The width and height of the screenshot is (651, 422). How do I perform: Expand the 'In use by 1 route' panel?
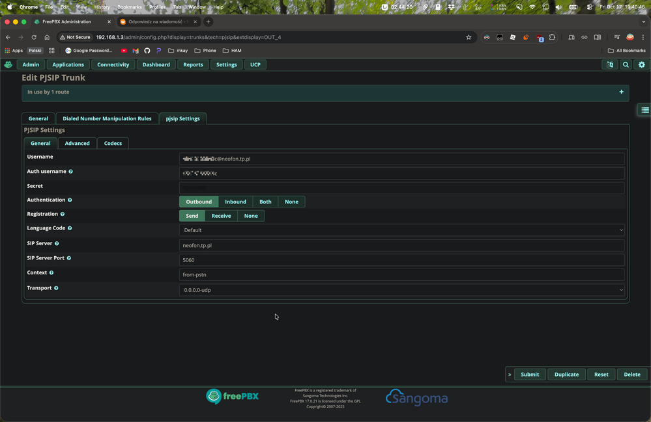[621, 92]
